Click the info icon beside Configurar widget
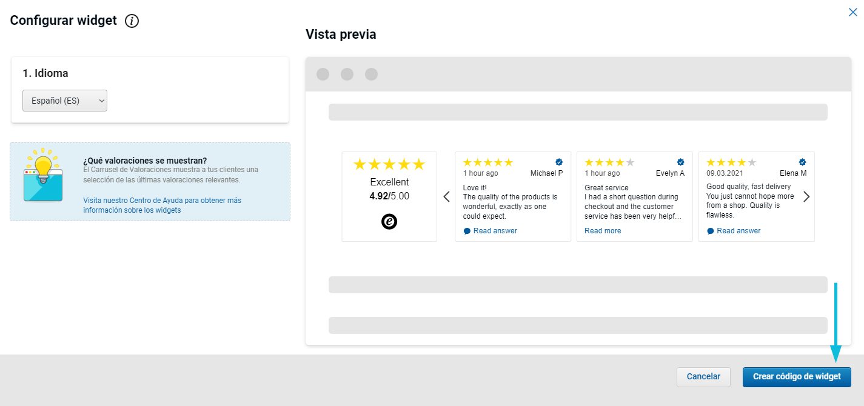Viewport: 864px width, 406px height. pos(132,21)
